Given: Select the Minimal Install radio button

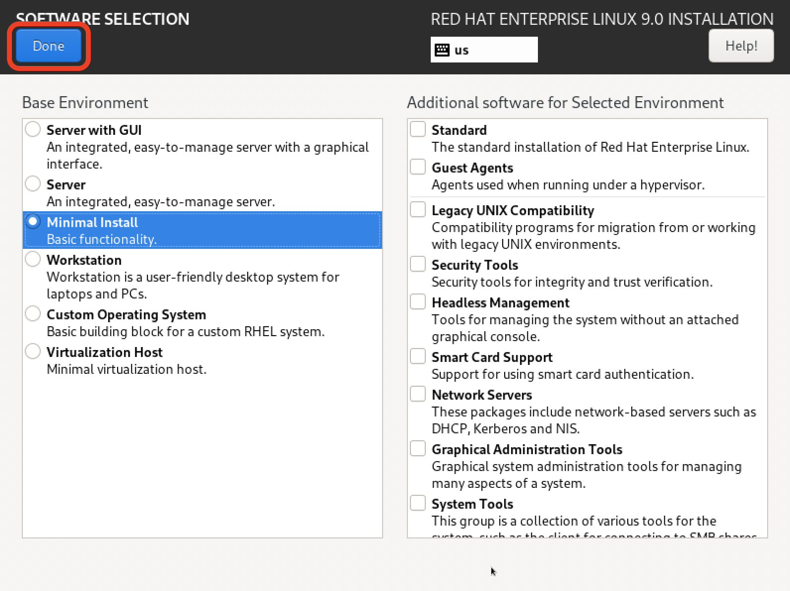Looking at the screenshot, I should (33, 222).
